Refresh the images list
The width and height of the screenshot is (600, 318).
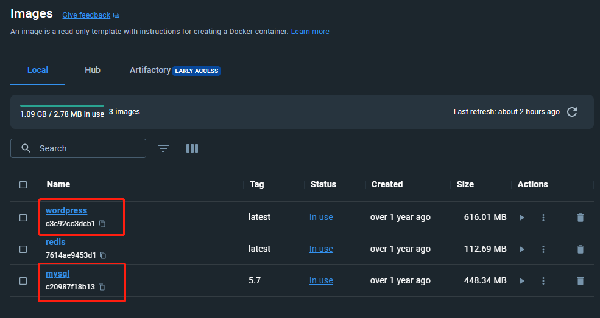click(572, 112)
